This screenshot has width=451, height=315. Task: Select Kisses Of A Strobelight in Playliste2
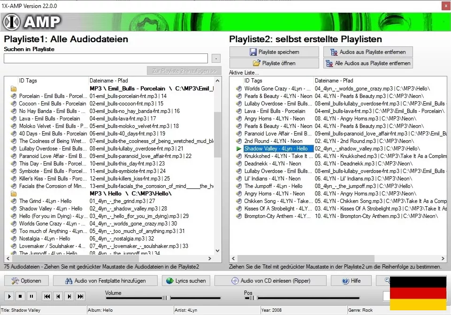[278, 209]
